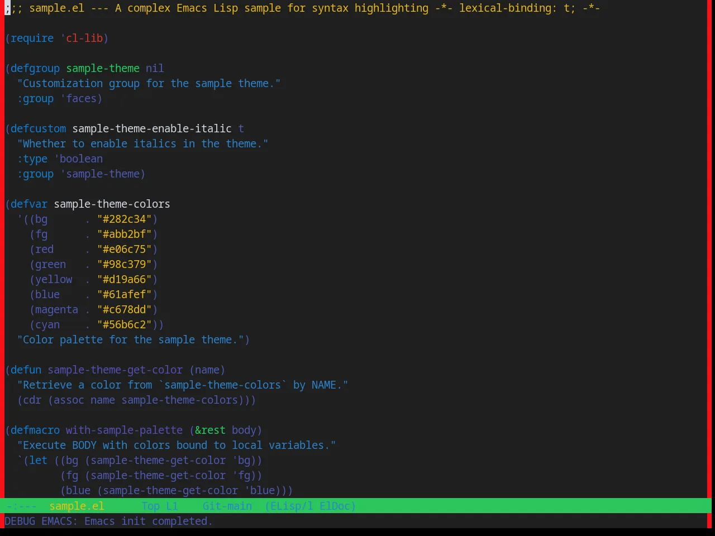This screenshot has width=715, height=536.
Task: Click the buffer name sample.el in mode line
Action: [x=77, y=506]
